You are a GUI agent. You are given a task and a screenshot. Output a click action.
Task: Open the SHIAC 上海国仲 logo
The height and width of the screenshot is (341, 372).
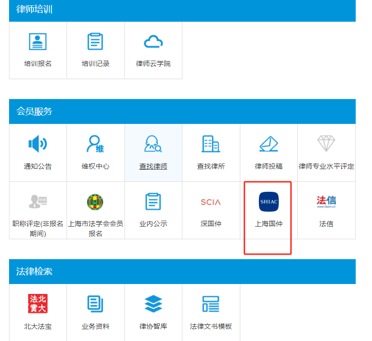268,202
